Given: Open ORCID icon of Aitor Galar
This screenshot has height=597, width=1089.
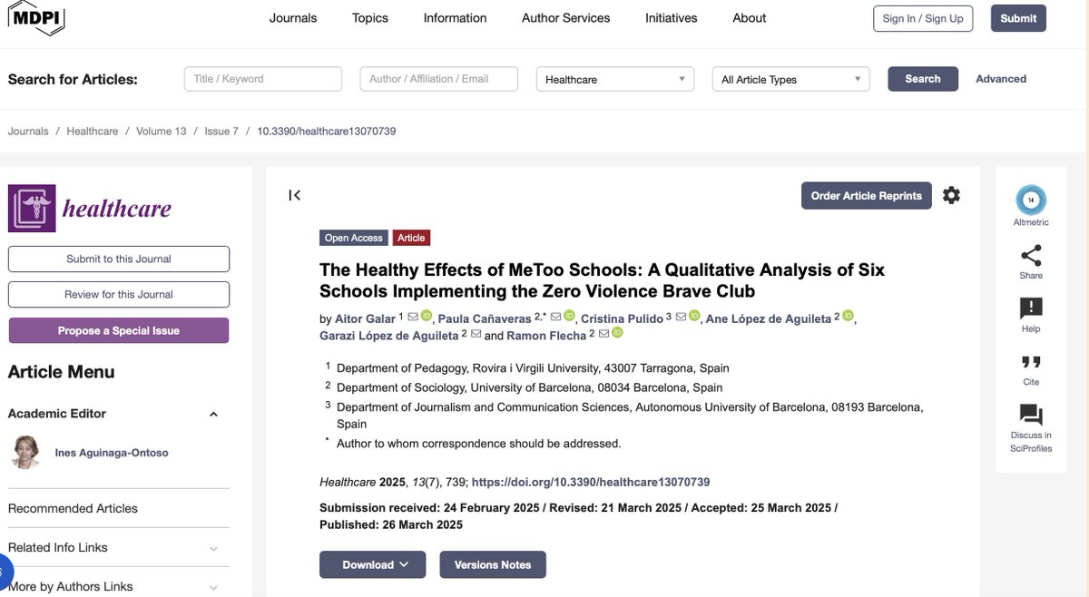Looking at the screenshot, I should pos(426,316).
